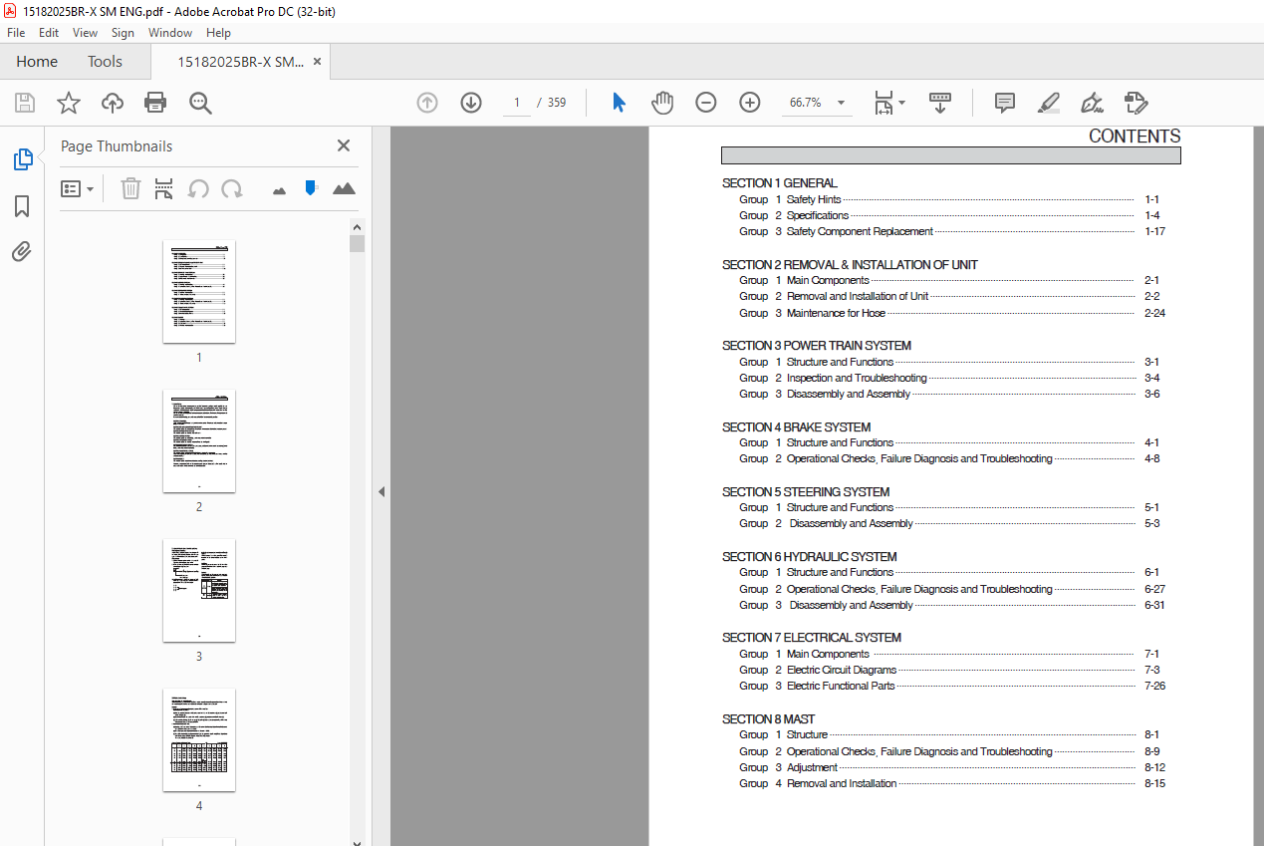
Task: Click 'Safety Hints' contents entry
Action: pyautogui.click(x=814, y=199)
